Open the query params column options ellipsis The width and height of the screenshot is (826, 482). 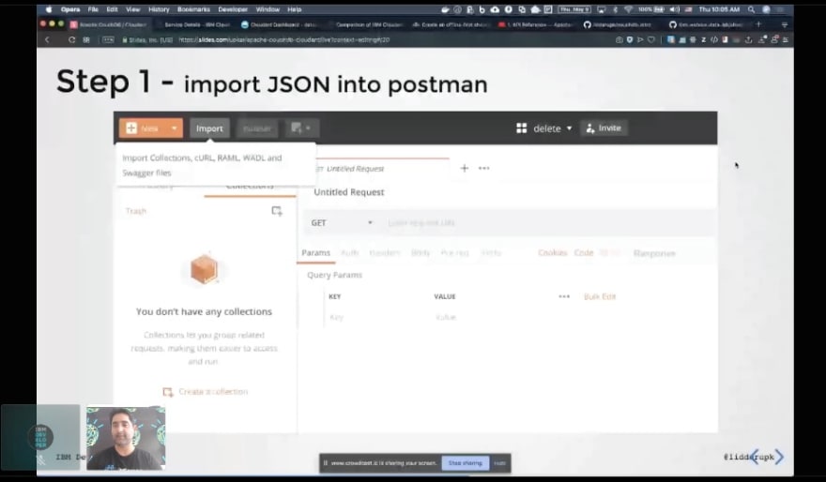564,296
